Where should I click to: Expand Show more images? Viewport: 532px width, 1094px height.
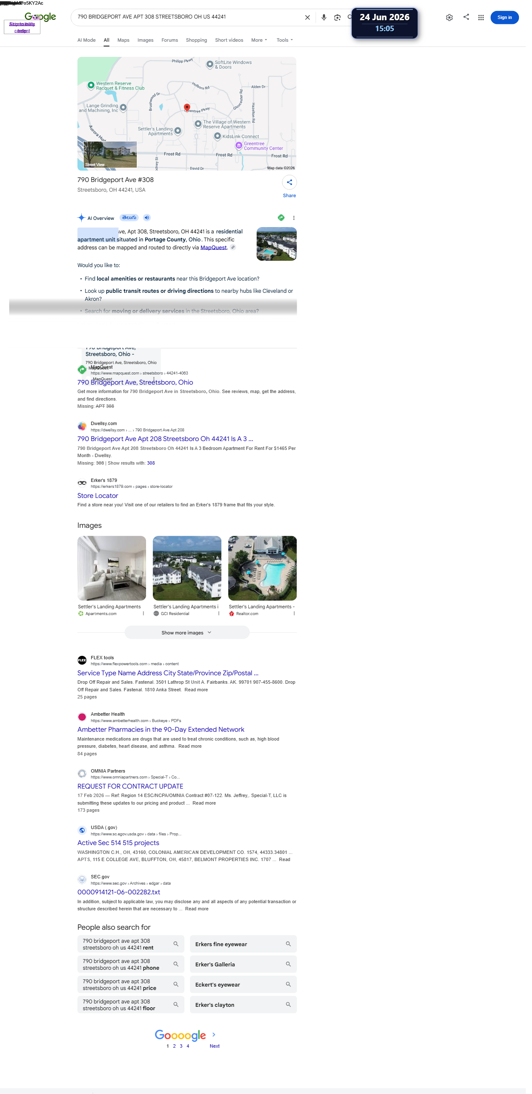(x=189, y=639)
